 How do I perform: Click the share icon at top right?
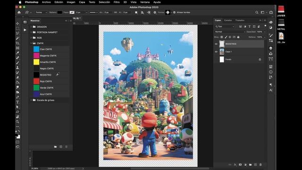271,12
